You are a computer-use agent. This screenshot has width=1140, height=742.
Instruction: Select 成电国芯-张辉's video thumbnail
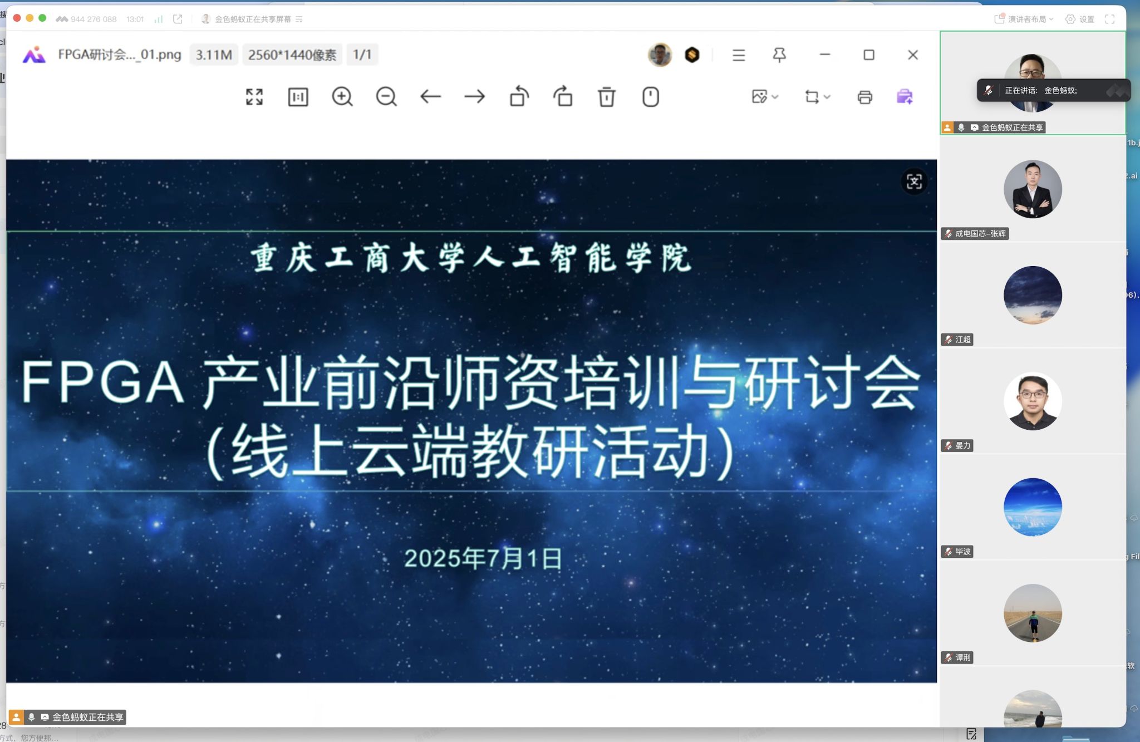pos(1033,189)
